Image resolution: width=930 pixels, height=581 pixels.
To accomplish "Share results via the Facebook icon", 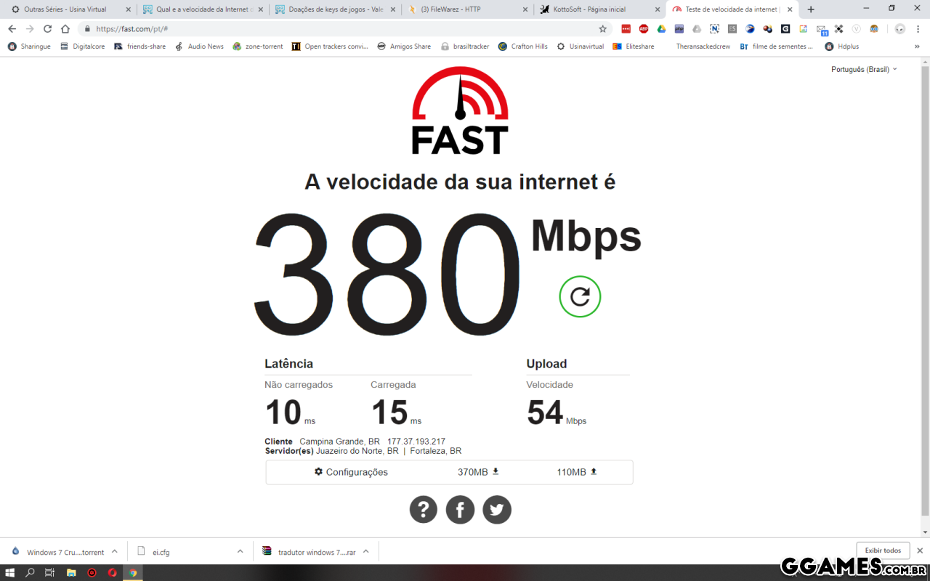I will click(460, 510).
